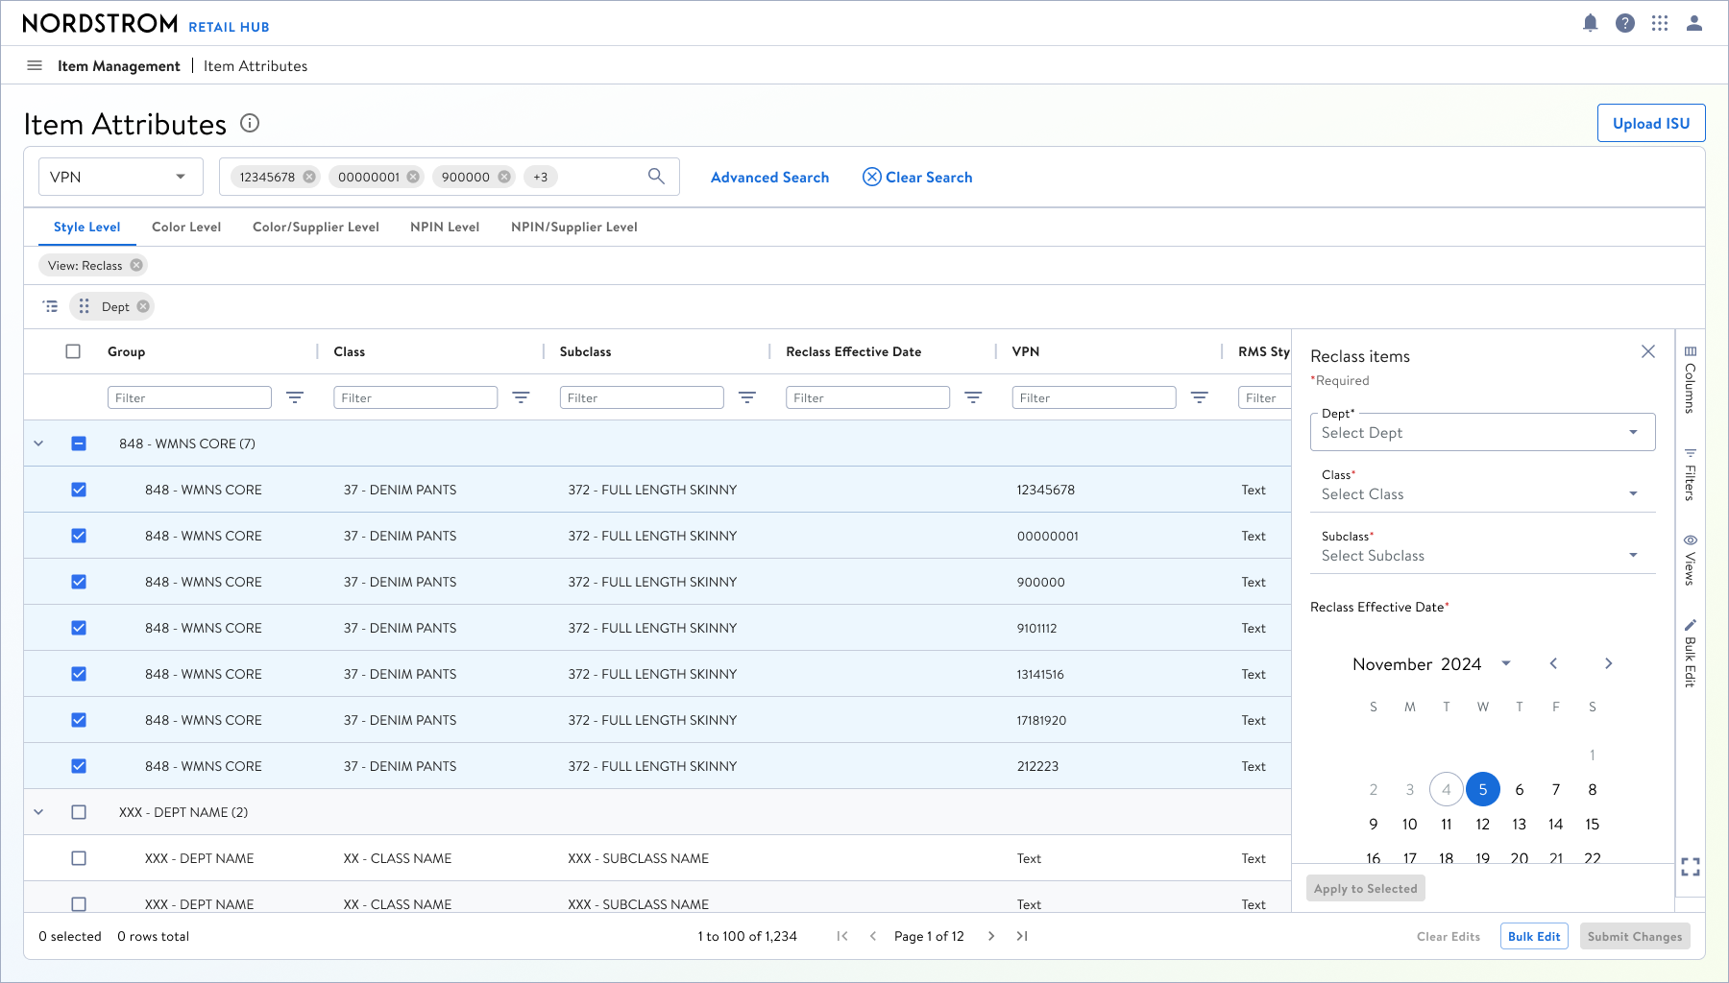
Task: Open the VPN search type dropdown
Action: click(x=121, y=177)
